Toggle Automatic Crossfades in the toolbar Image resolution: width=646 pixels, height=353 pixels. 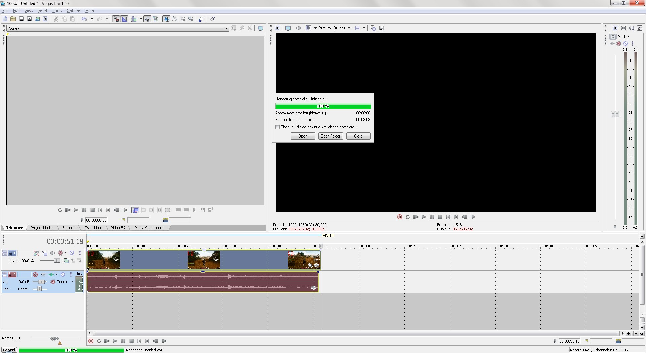[x=124, y=19]
